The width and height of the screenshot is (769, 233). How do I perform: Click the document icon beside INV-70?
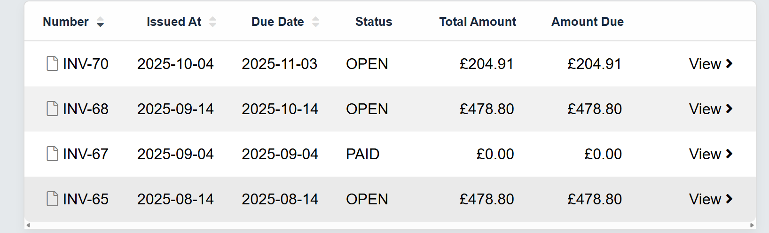52,63
